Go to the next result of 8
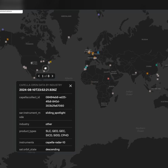The width and height of the screenshot is (168, 168). (52, 76)
